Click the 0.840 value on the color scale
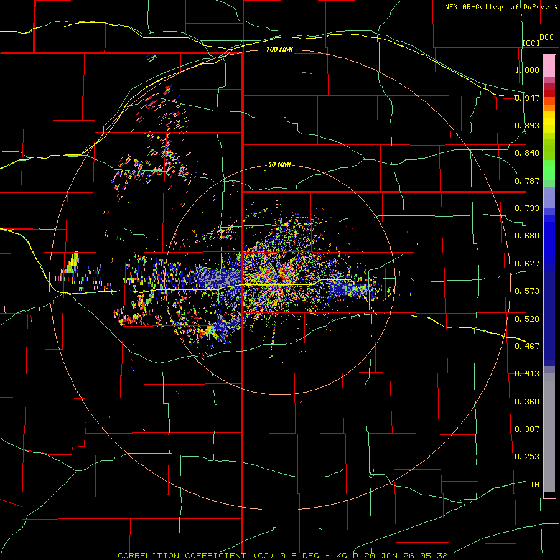The image size is (560, 560). pos(527,153)
